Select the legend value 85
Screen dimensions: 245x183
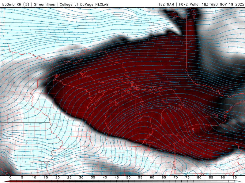click(x=211, y=178)
